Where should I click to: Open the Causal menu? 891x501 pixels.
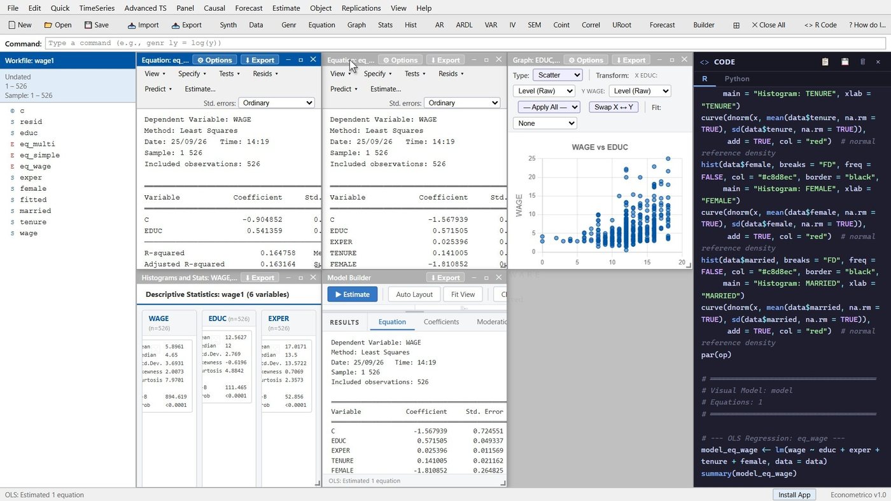click(x=214, y=8)
